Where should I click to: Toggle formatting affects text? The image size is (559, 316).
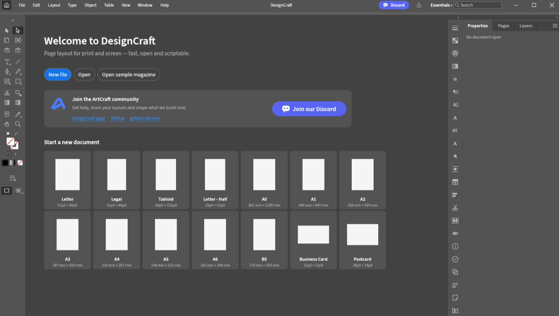click(x=15, y=154)
